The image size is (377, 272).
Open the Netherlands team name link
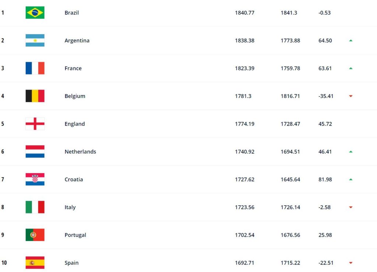[80, 151]
